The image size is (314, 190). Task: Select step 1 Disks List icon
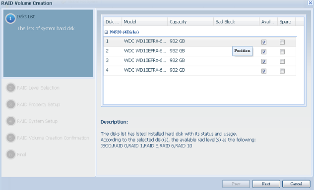pyautogui.click(x=10, y=19)
